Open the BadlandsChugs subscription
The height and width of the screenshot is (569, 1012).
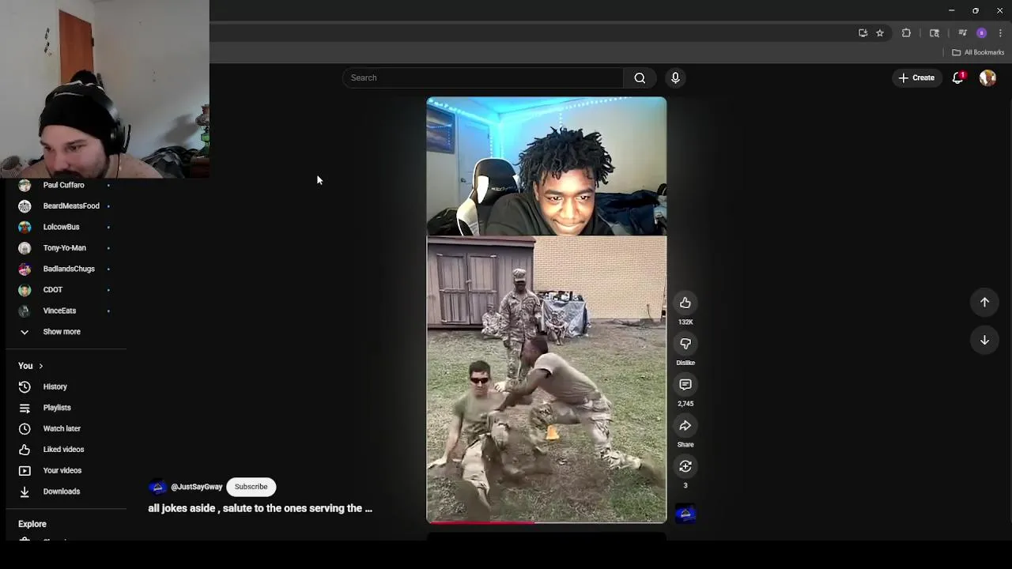(x=69, y=269)
